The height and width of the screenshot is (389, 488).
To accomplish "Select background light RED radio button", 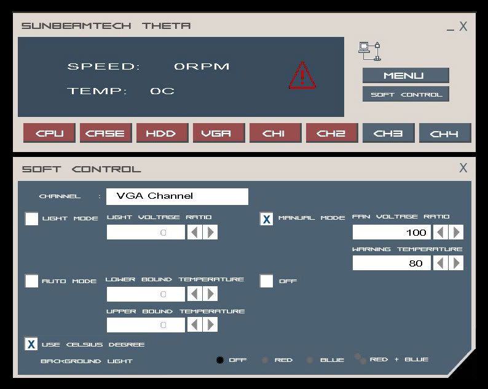I will pos(265,360).
